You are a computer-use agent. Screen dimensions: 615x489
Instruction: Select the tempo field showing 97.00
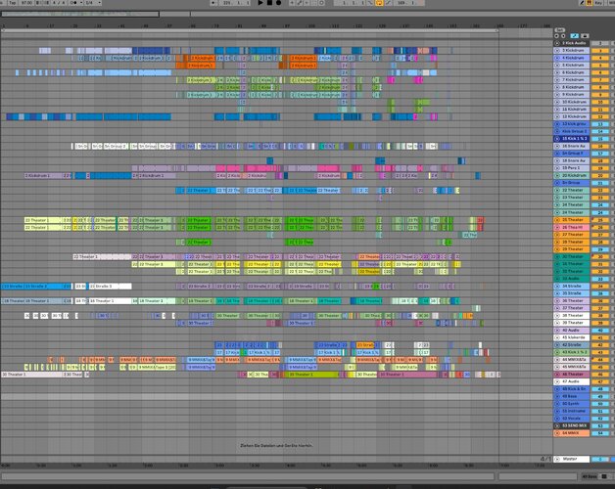(x=26, y=3)
